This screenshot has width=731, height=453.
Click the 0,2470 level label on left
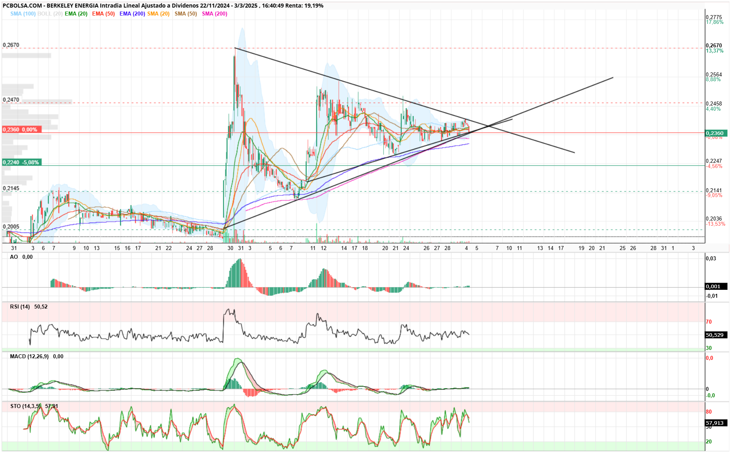(x=11, y=100)
